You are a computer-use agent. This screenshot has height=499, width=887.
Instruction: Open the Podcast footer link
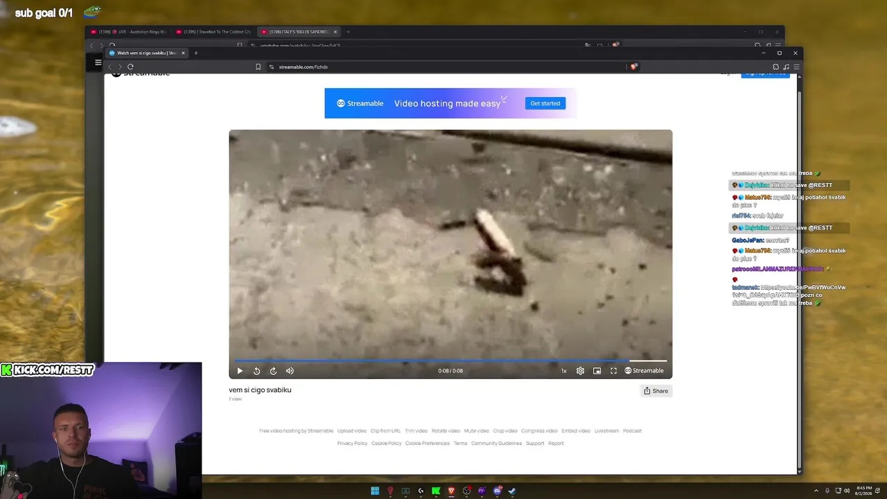[632, 431]
